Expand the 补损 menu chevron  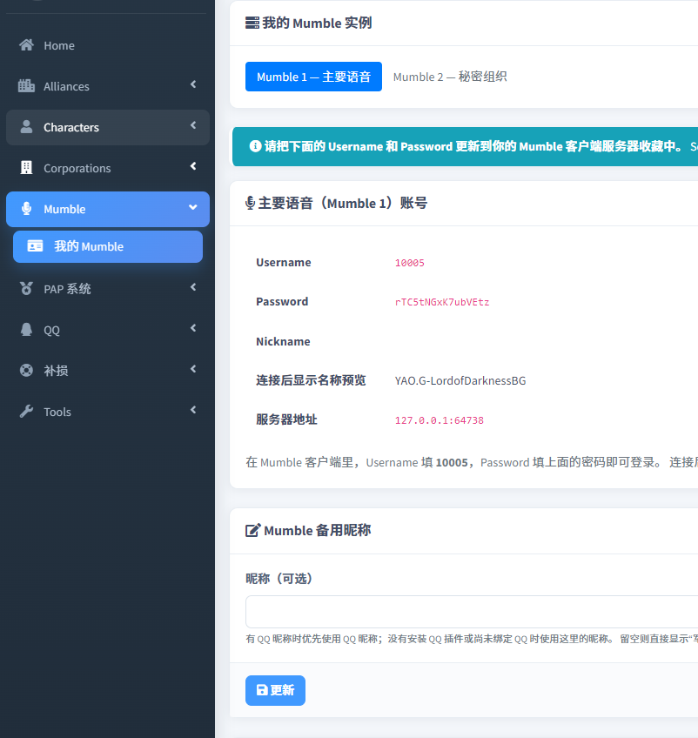click(x=193, y=369)
